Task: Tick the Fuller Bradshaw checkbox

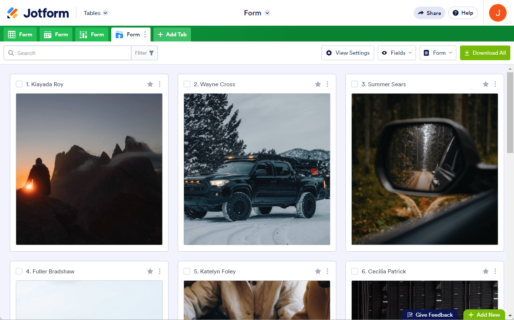Action: 19,271
